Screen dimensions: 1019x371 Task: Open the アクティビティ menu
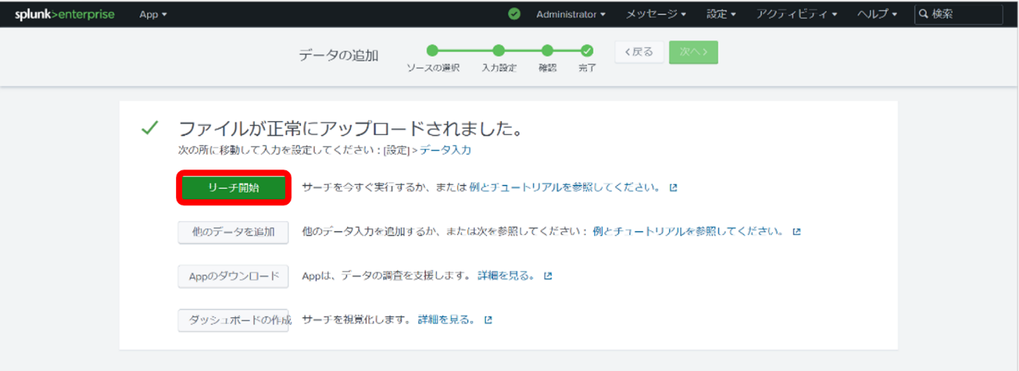(x=797, y=14)
